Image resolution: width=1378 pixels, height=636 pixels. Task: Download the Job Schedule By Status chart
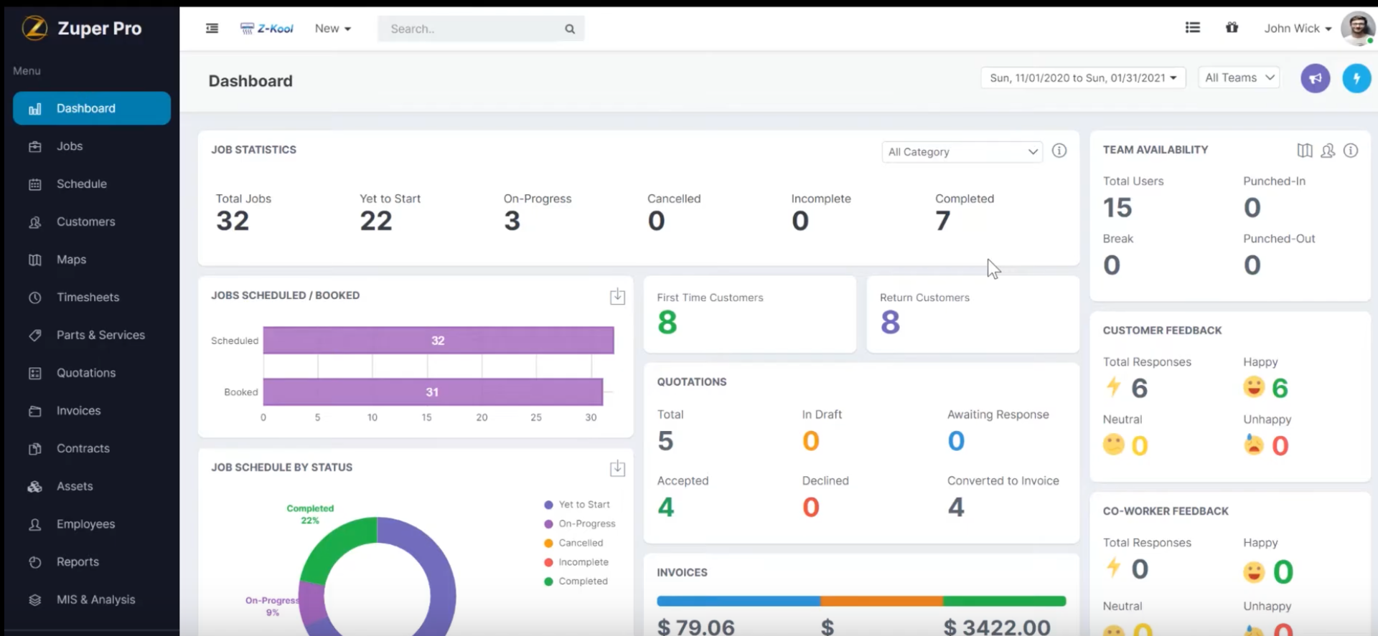click(617, 469)
